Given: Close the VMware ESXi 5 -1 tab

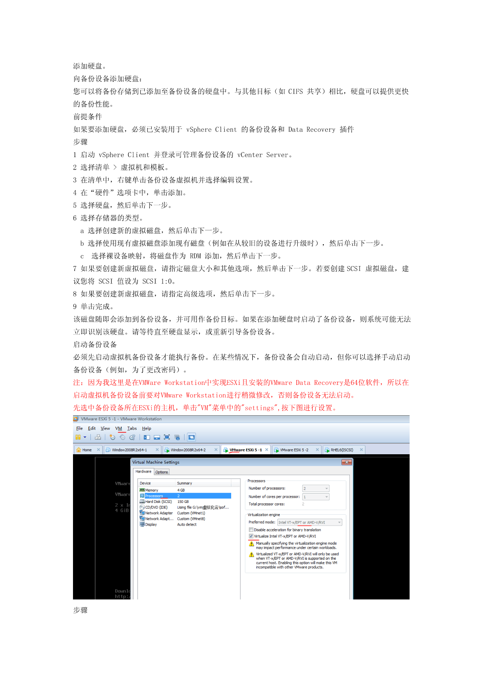Looking at the screenshot, I should pyautogui.click(x=267, y=450).
